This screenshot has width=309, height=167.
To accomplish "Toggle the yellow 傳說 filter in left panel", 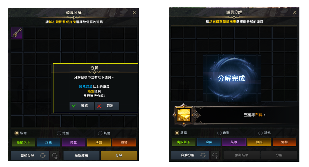I will (99, 142).
